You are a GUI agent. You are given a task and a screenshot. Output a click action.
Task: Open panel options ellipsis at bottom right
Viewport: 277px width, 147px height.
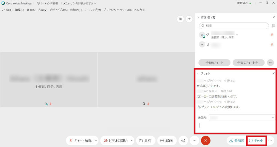coord(271,140)
